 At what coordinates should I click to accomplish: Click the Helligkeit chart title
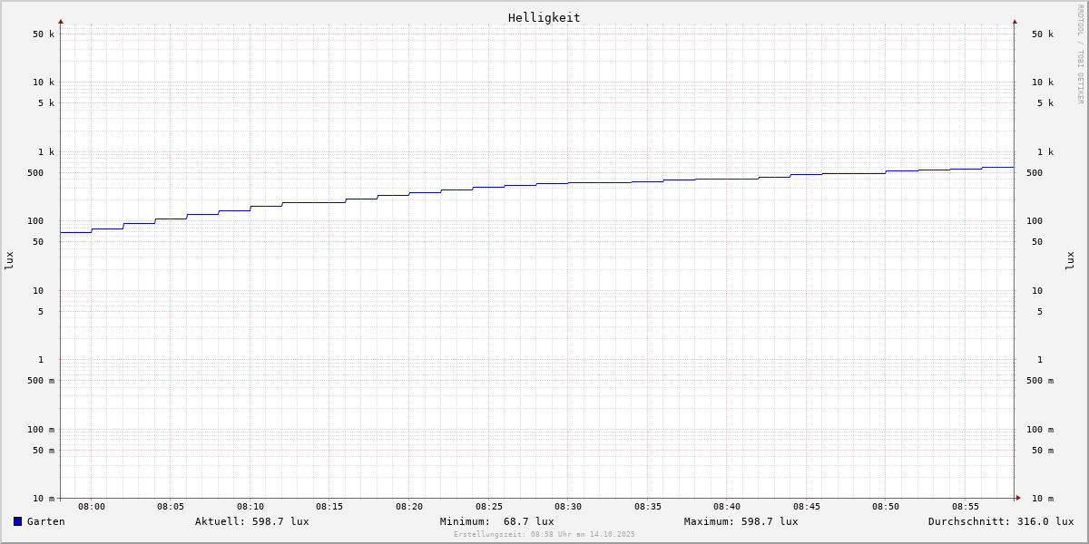click(544, 17)
